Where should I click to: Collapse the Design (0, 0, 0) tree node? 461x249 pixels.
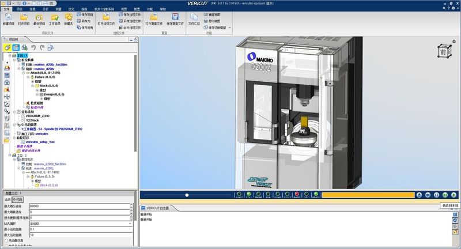(x=37, y=95)
